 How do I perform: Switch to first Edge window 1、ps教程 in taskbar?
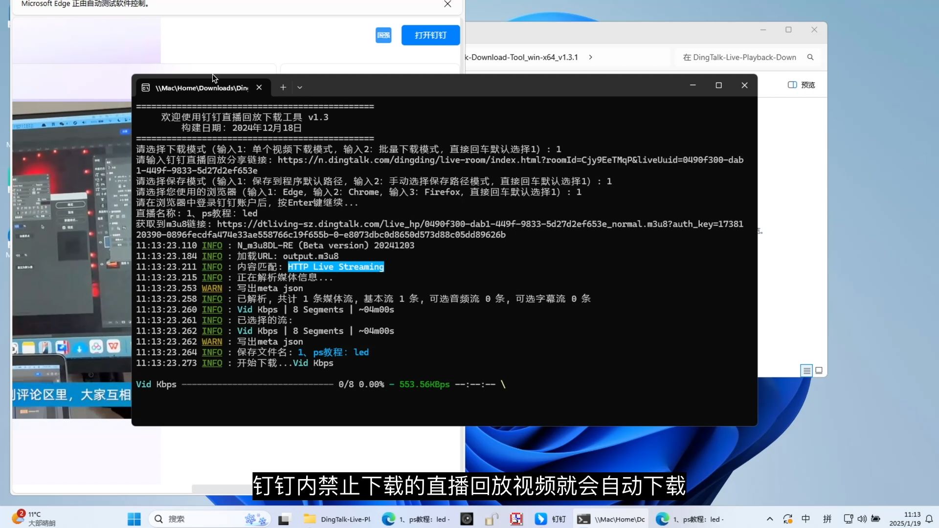(416, 519)
